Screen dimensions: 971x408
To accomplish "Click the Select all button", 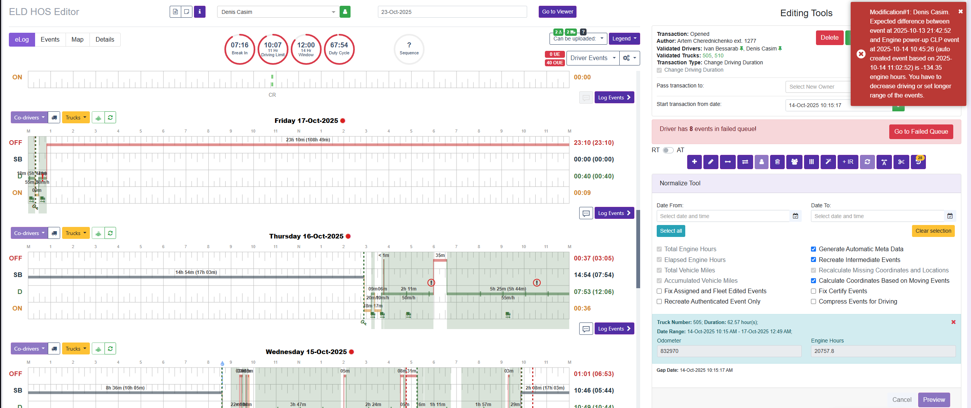I will point(671,231).
